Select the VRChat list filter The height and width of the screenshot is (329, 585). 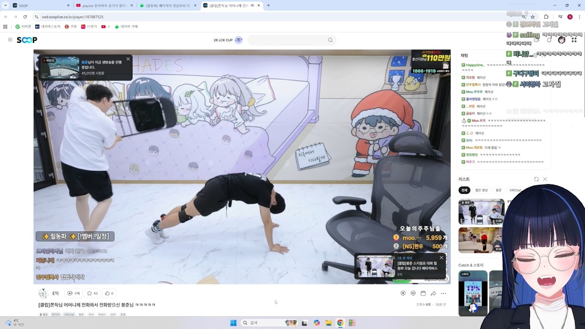(515, 190)
